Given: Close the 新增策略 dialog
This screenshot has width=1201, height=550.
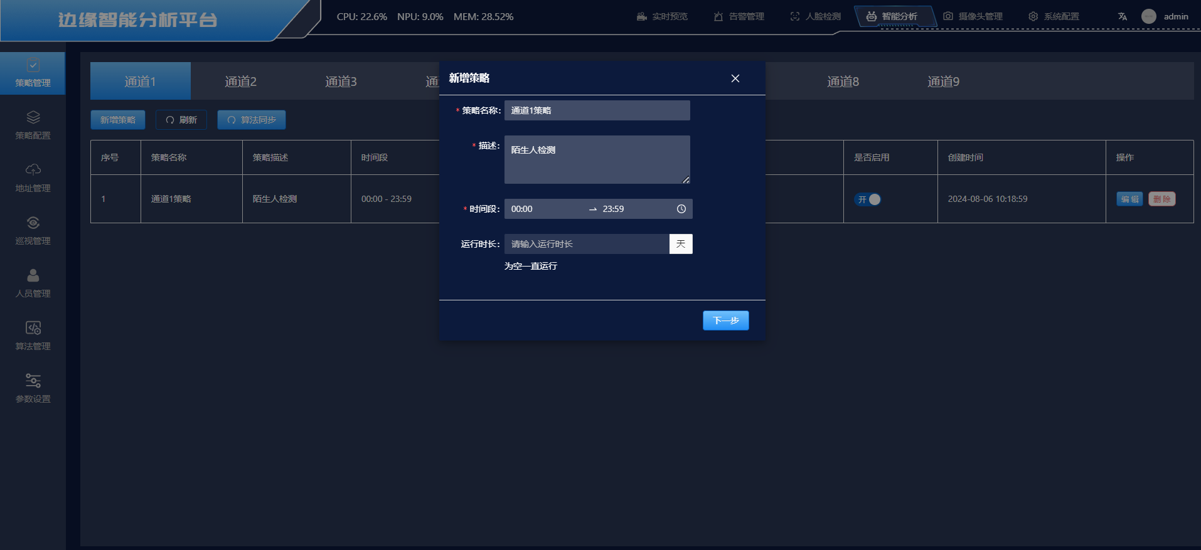Looking at the screenshot, I should (x=735, y=78).
